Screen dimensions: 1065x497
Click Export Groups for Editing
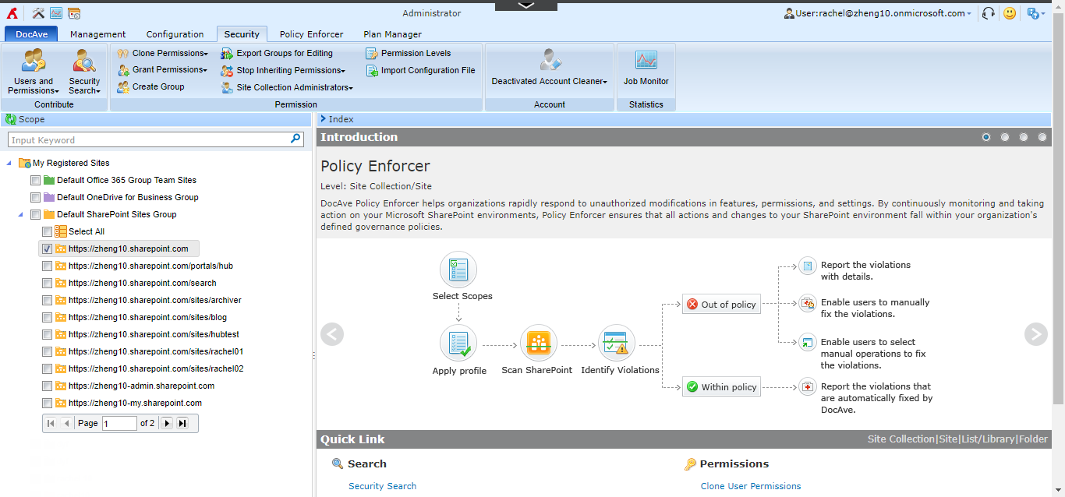tap(226, 52)
